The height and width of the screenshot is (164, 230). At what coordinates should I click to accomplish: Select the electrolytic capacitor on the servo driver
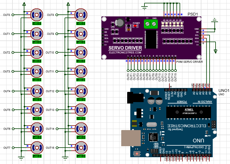pos(120,22)
